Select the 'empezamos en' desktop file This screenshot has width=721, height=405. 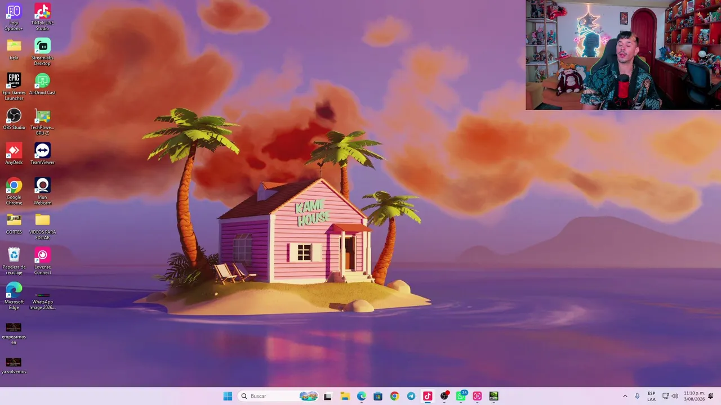point(14,334)
